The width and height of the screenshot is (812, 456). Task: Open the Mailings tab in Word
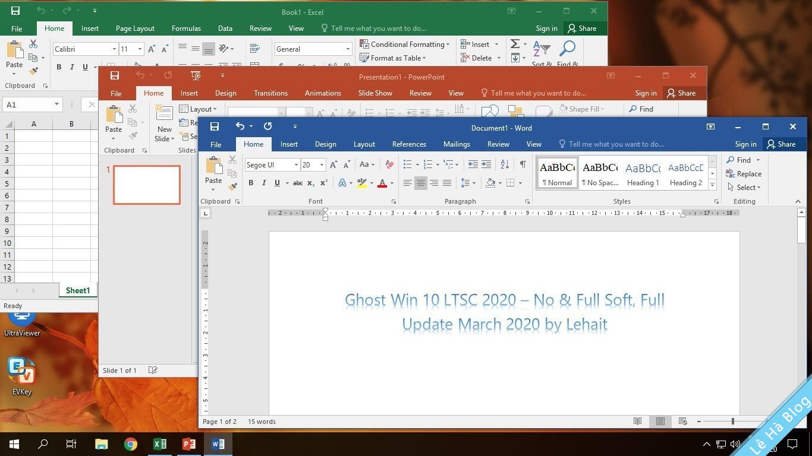[x=457, y=144]
